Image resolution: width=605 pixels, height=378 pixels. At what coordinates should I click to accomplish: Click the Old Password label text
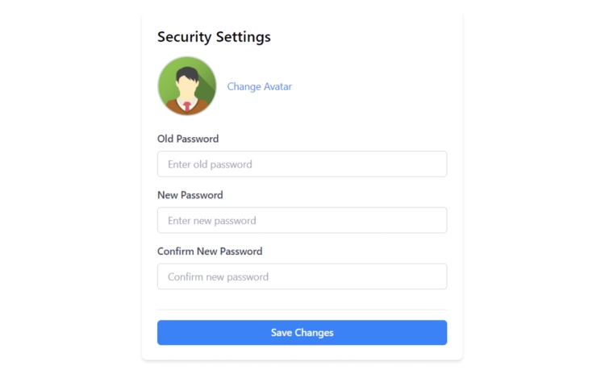pyautogui.click(x=188, y=139)
